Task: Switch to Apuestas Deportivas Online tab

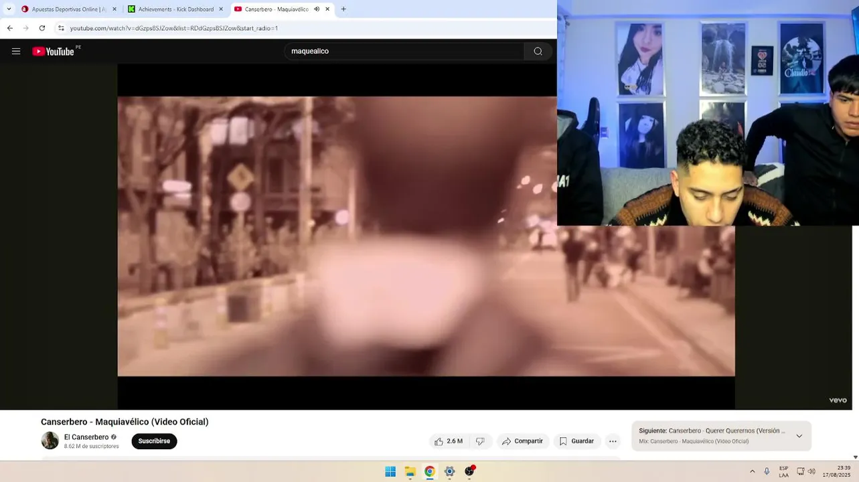Action: 64,9
